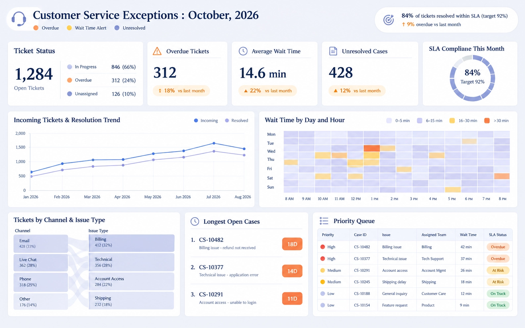Click Overdue status badge for CS-10482 row

[498, 247]
